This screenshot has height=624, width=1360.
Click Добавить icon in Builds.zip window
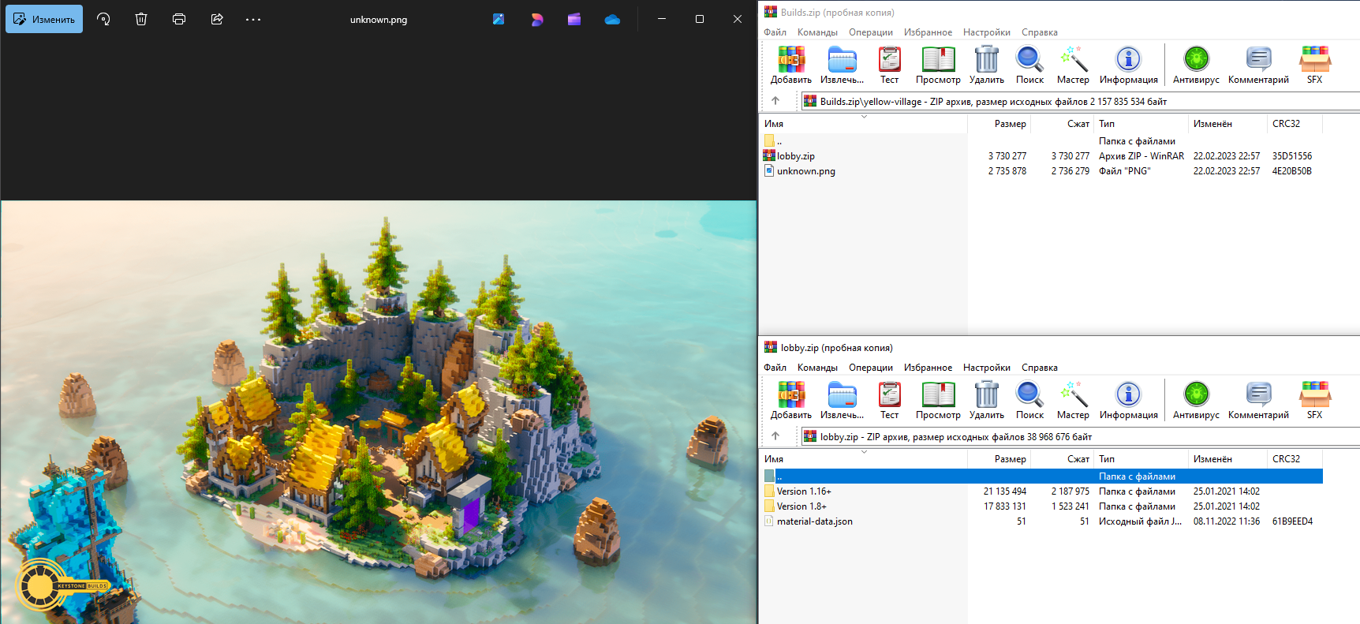(791, 65)
